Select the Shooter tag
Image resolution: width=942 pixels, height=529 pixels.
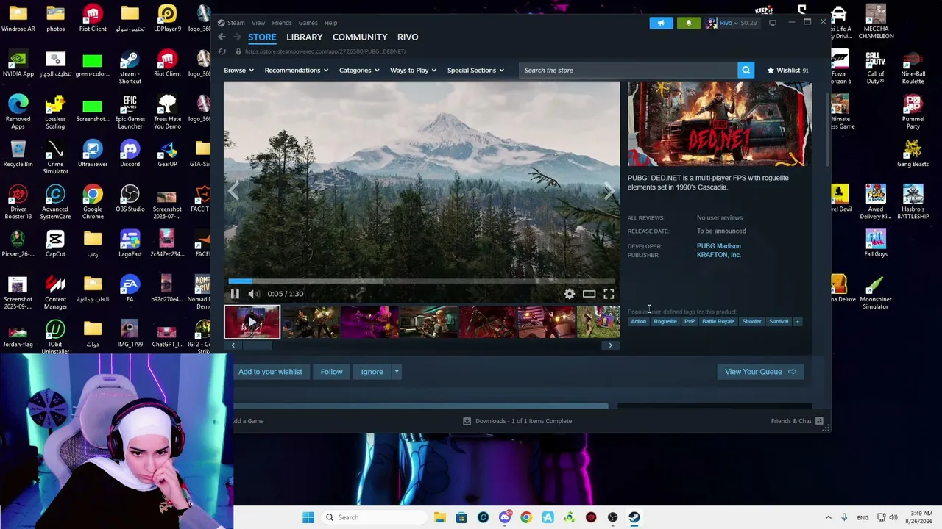[x=751, y=321]
